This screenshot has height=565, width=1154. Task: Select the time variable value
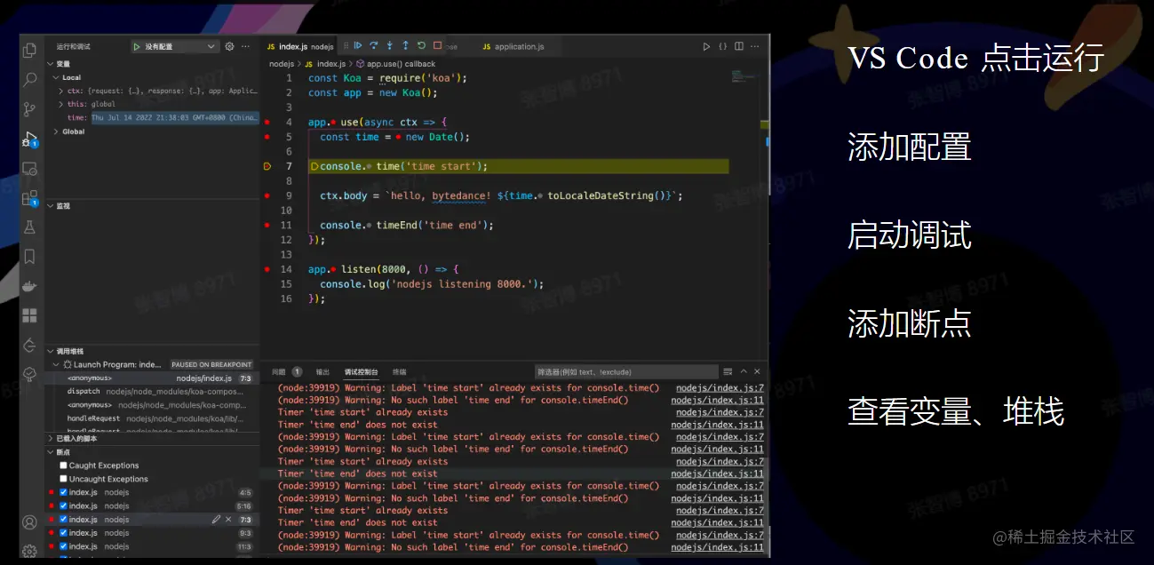pos(175,117)
